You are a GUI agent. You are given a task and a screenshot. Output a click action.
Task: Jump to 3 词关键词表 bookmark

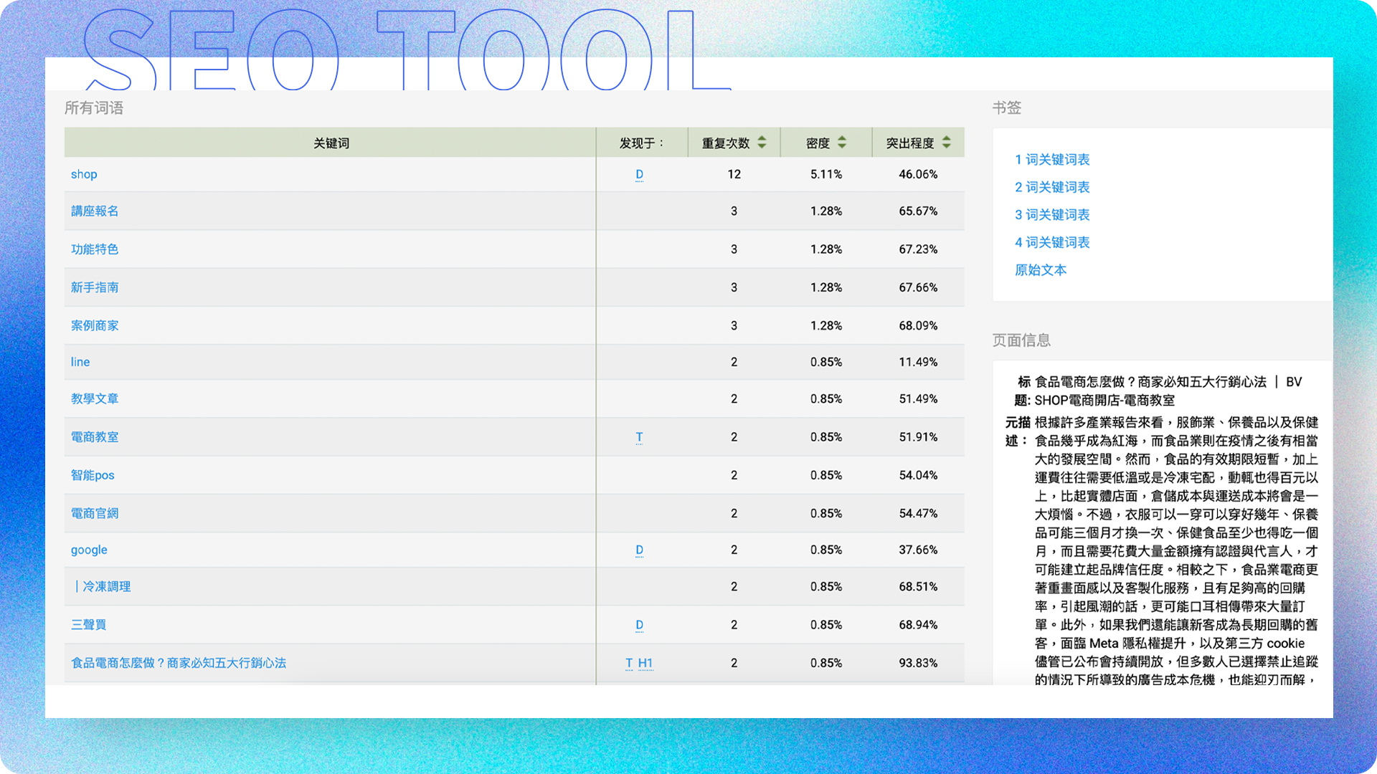pyautogui.click(x=1052, y=214)
